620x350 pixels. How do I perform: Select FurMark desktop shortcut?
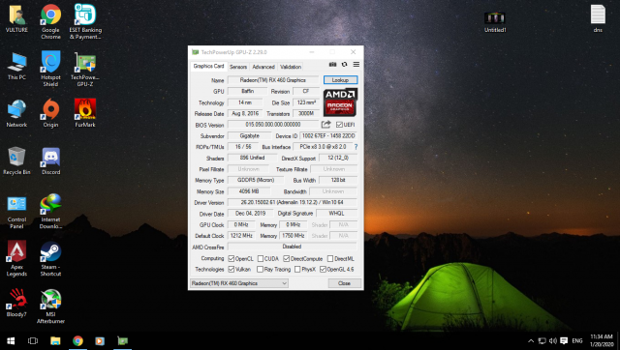point(85,114)
